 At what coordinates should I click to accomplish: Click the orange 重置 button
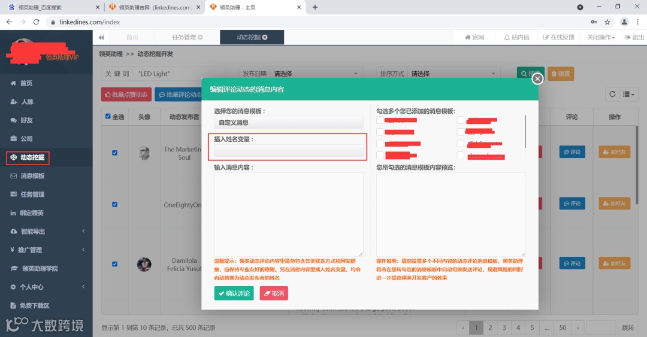click(561, 74)
